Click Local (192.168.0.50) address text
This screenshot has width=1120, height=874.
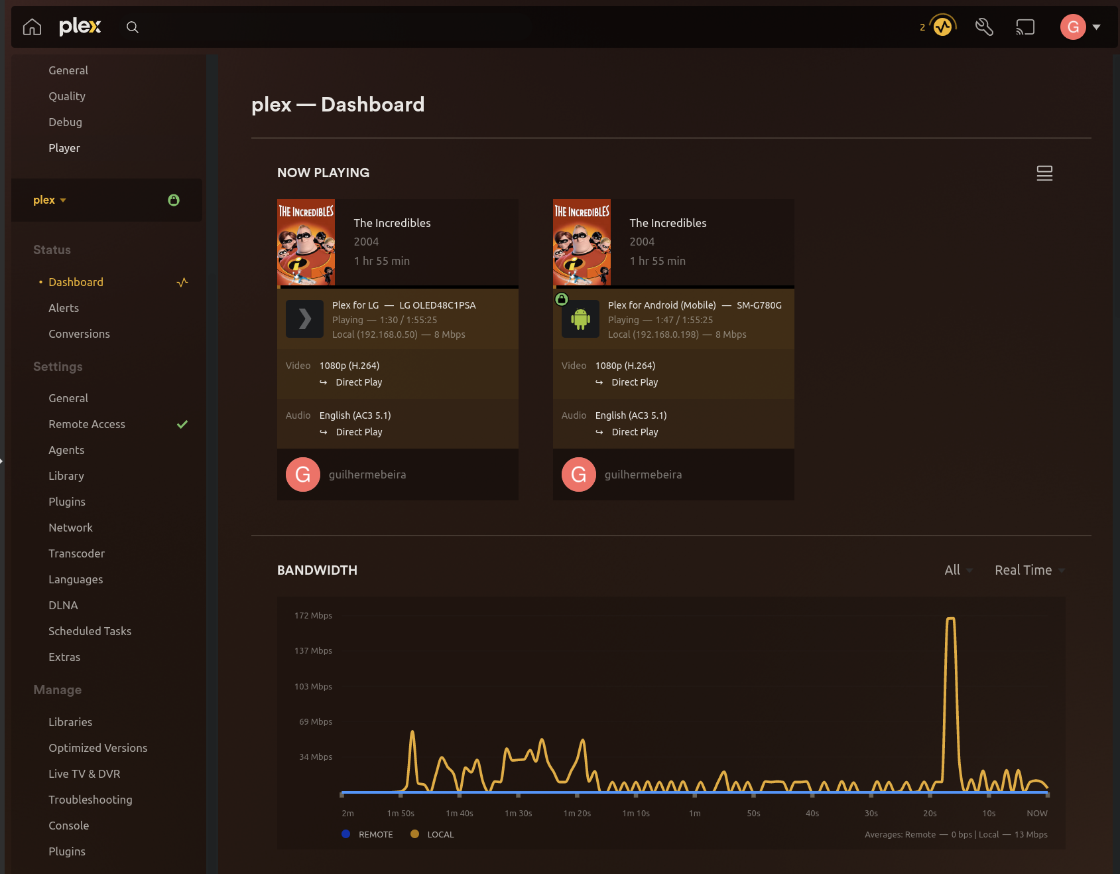(x=375, y=334)
